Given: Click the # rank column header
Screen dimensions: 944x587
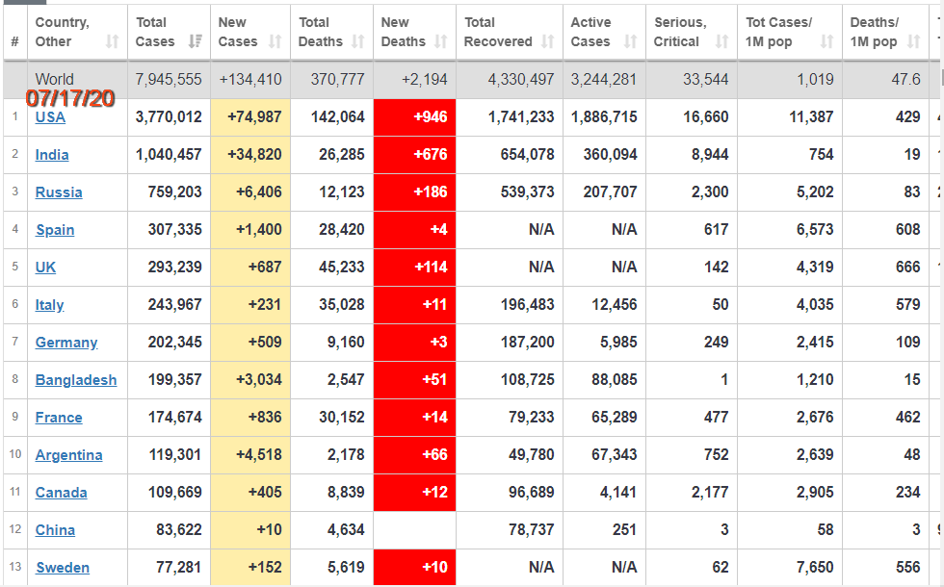Looking at the screenshot, I should click(14, 41).
